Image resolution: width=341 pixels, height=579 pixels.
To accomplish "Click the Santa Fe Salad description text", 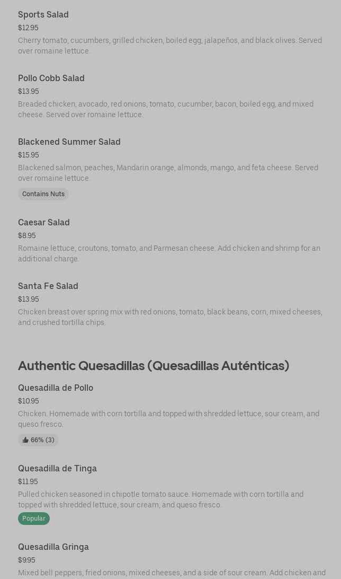I will pos(170,317).
